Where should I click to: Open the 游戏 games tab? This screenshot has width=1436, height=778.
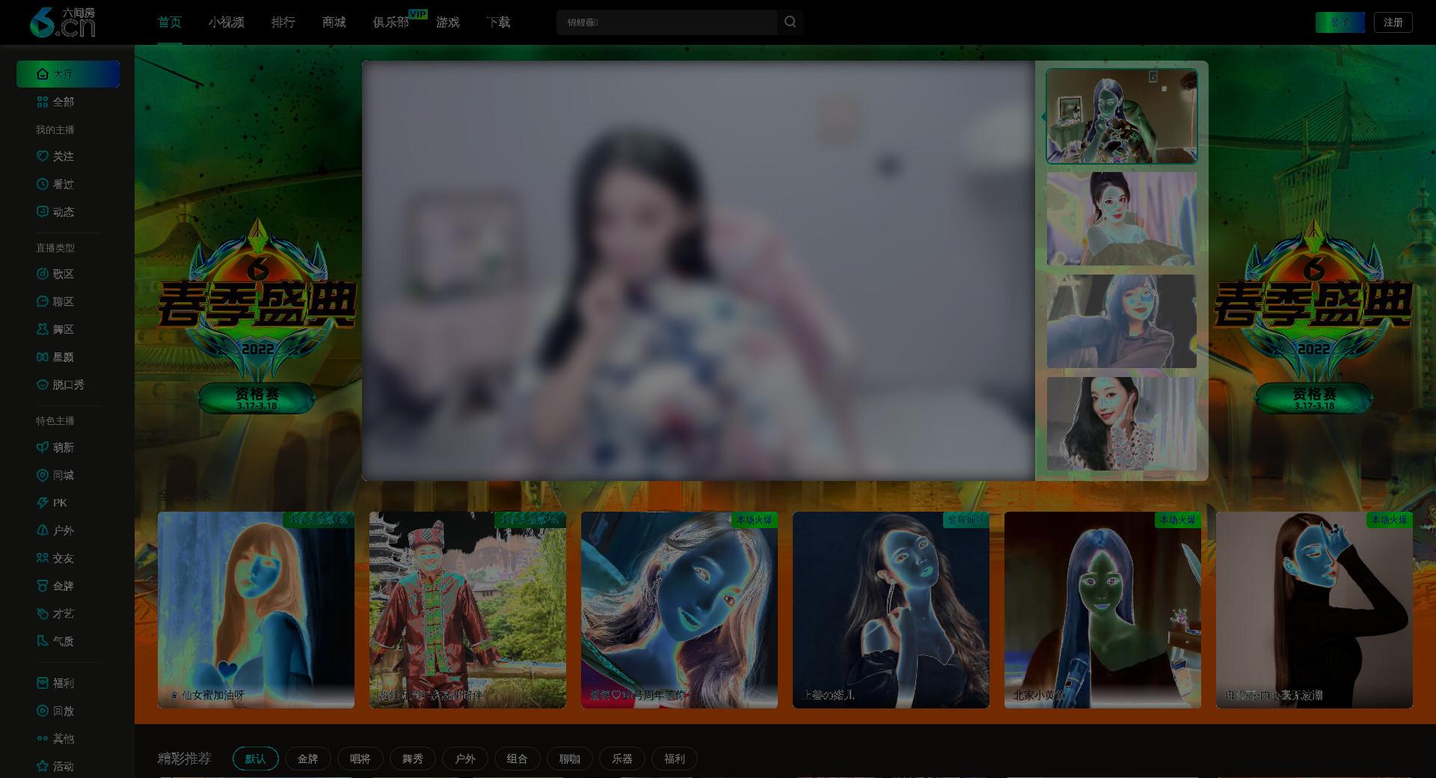pyautogui.click(x=448, y=22)
